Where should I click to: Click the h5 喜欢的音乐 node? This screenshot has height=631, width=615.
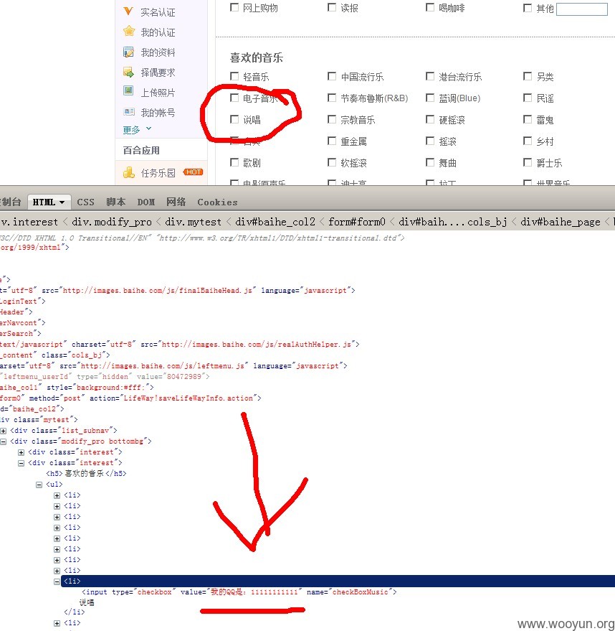[x=86, y=474]
